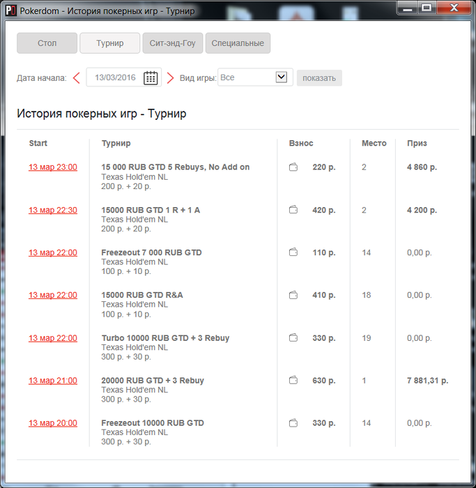The width and height of the screenshot is (476, 488).
Task: Expand the Вид игры dropdown arrow
Action: click(x=282, y=77)
